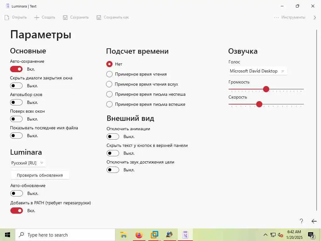
Task: Click the Создать plus icon
Action: pyautogui.click(x=37, y=18)
